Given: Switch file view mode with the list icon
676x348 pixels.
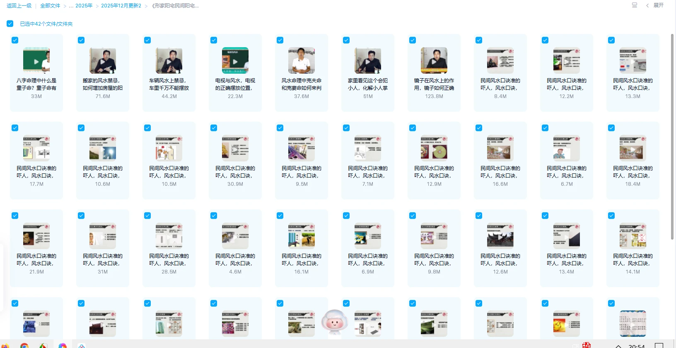Looking at the screenshot, I should (x=634, y=5).
